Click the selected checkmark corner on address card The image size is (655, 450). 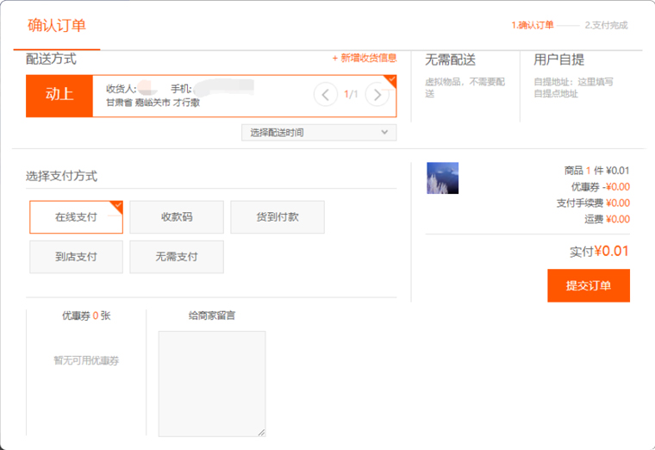(391, 80)
